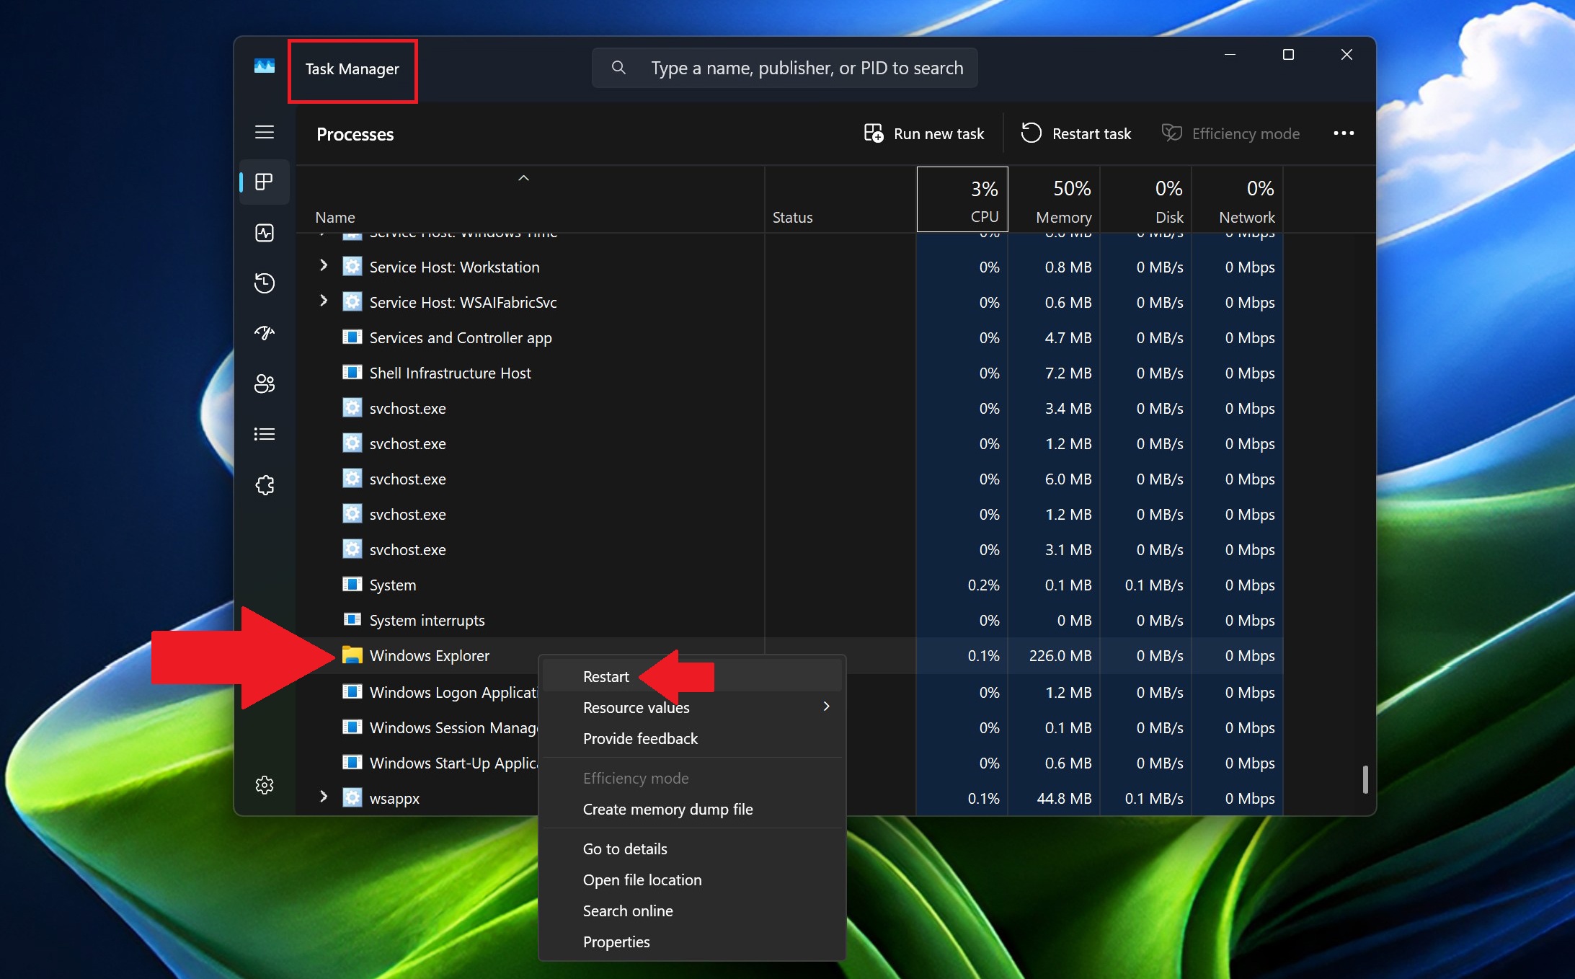The image size is (1575, 979).
Task: Select Search online menu entry
Action: [693, 911]
